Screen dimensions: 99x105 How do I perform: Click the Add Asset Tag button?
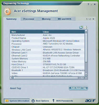point(78,88)
